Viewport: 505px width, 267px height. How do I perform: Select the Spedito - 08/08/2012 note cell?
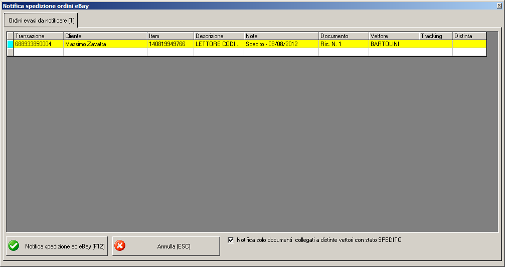(x=281, y=44)
